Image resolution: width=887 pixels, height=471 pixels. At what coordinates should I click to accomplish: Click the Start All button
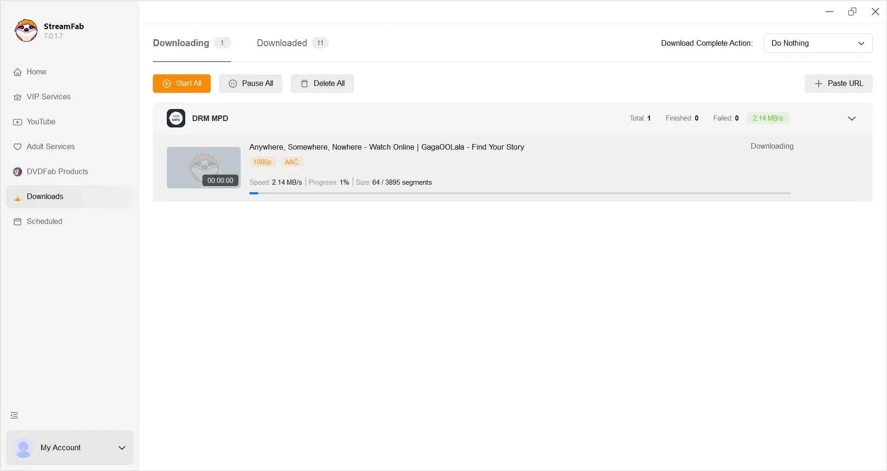point(182,84)
